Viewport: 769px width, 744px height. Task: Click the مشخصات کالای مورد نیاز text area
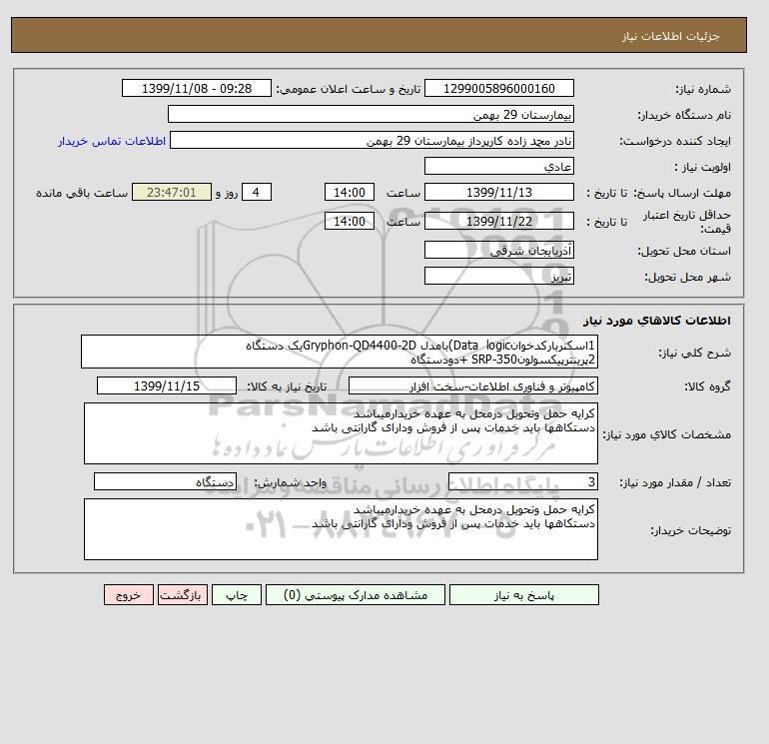341,433
